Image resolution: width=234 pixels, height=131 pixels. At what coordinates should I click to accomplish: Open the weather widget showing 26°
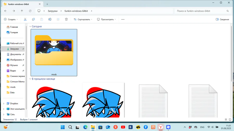coord(6,127)
